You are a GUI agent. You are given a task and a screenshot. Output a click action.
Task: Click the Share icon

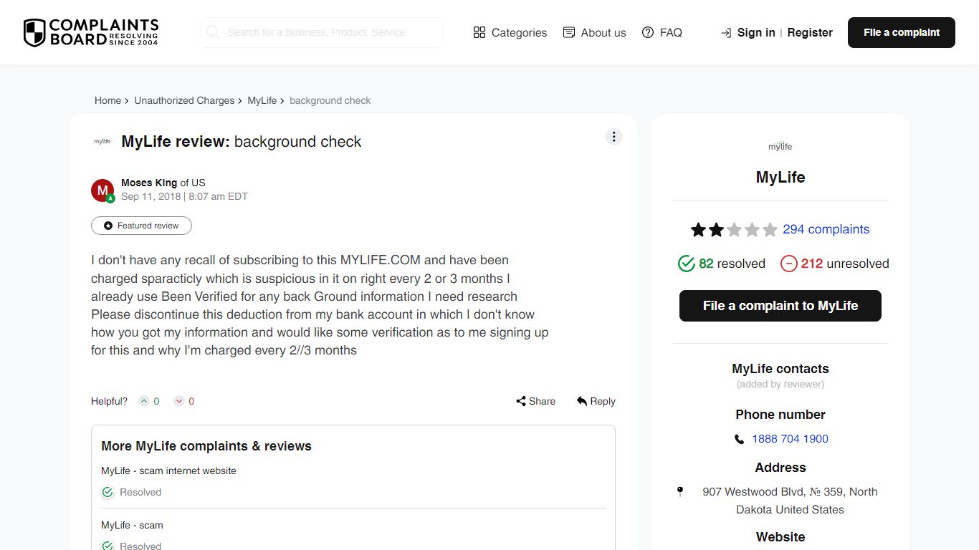(521, 401)
